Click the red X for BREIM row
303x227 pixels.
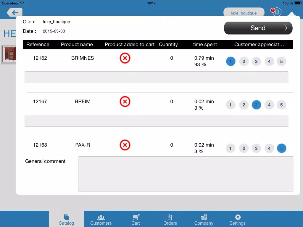(125, 101)
